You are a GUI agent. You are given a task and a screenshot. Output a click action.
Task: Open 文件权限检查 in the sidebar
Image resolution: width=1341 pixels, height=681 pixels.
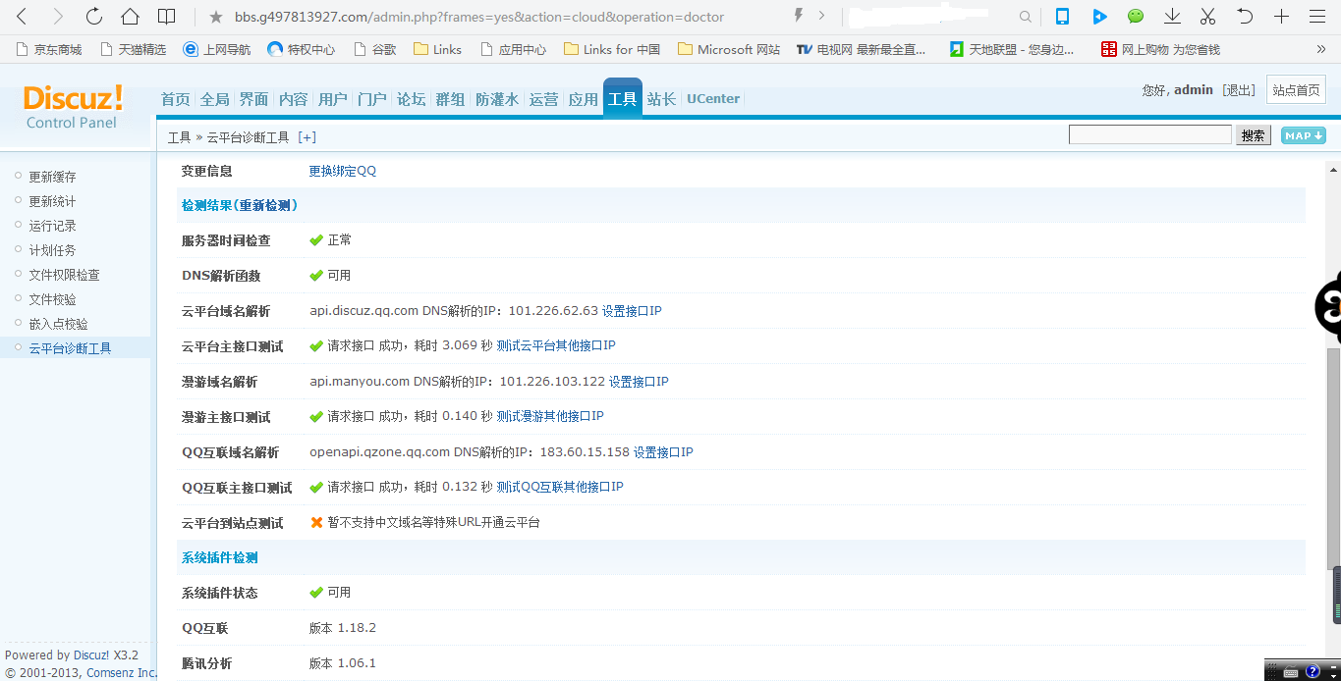64,275
